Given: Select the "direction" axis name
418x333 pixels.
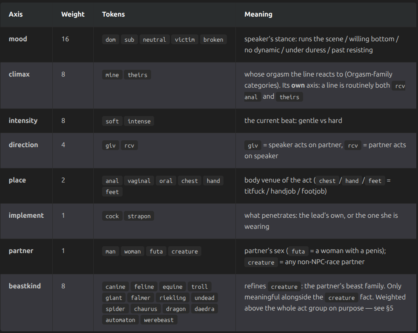Looking at the screenshot, I should (x=23, y=145).
